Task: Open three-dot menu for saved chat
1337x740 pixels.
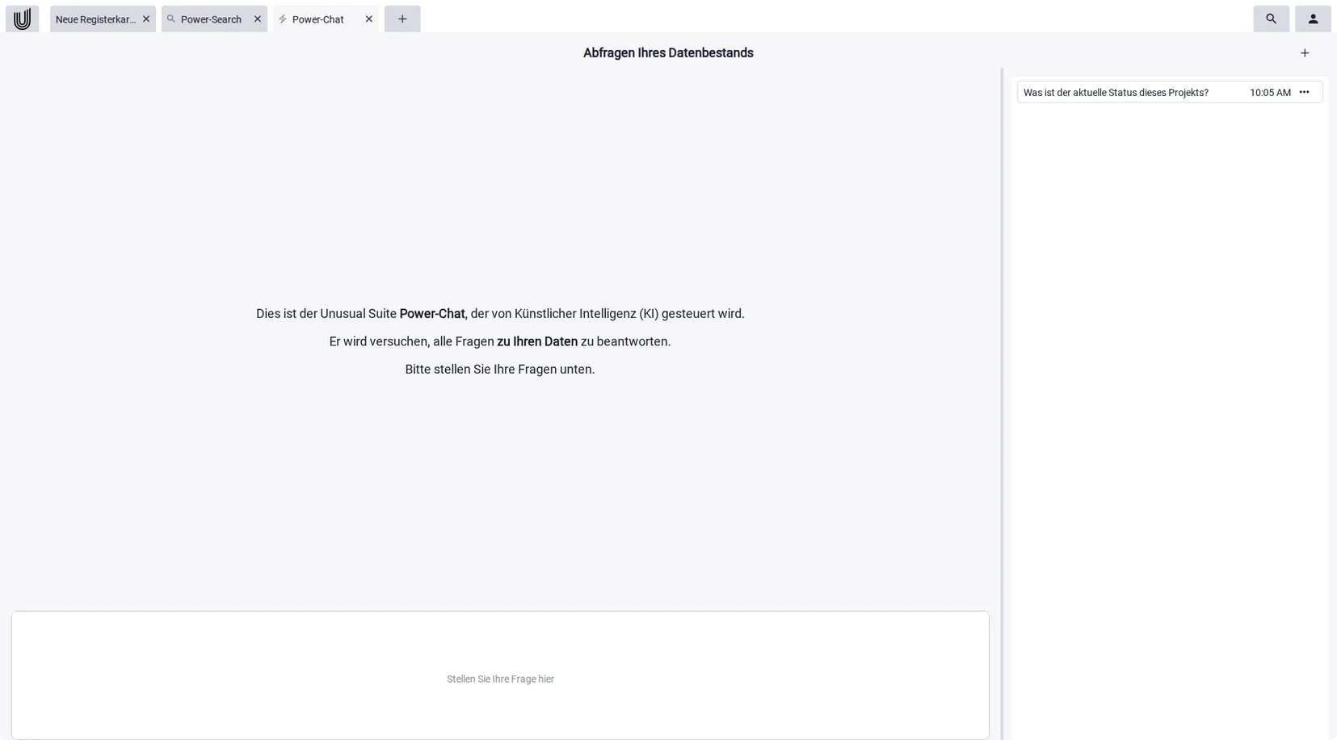Action: [x=1304, y=92]
